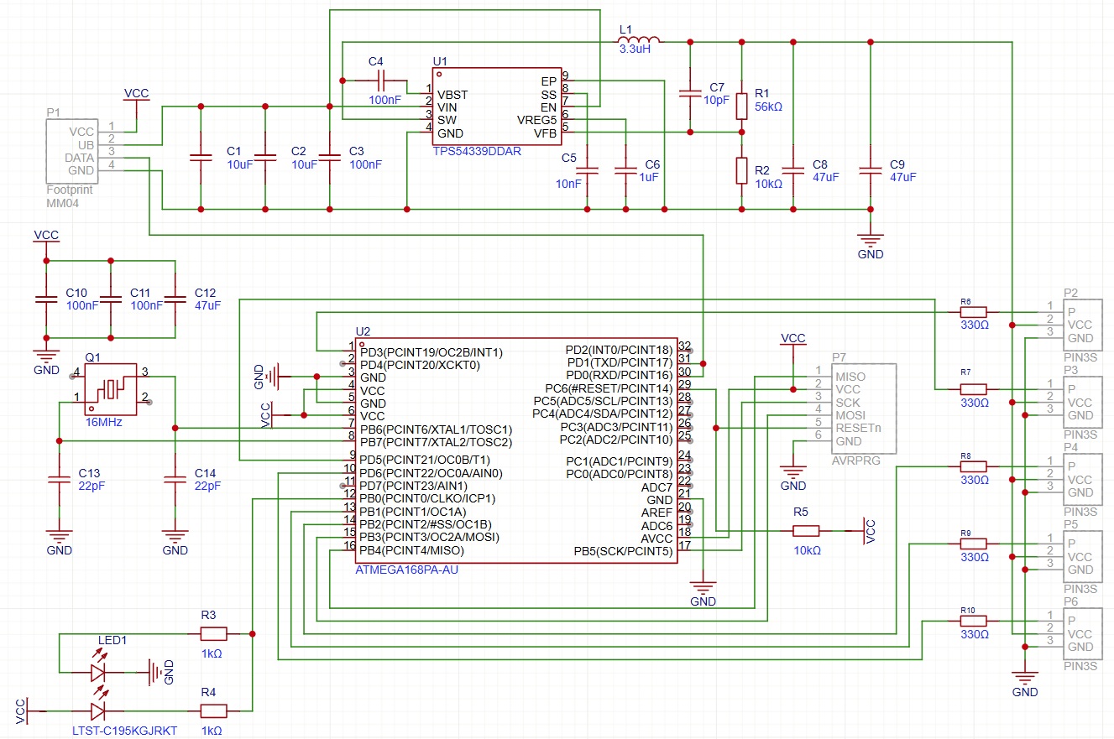Click the PC6(#RESET/PCINT14) pin label

click(x=609, y=388)
